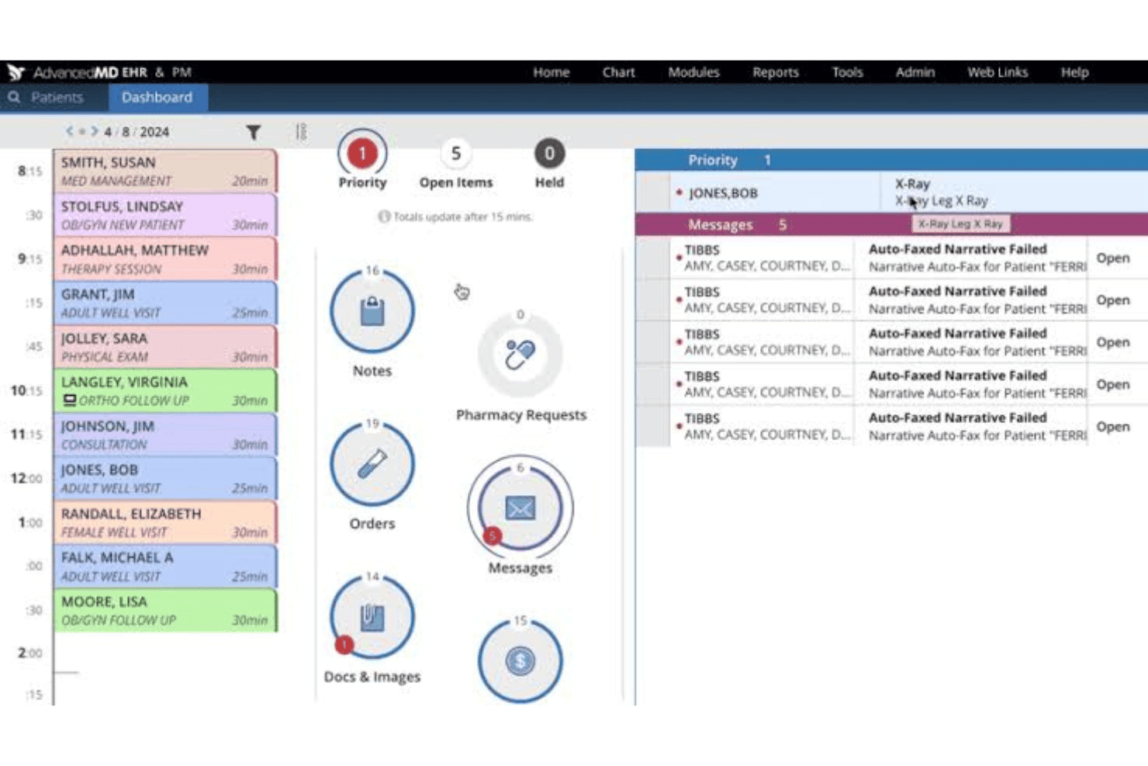
Task: Open the Chart menu
Action: (619, 72)
